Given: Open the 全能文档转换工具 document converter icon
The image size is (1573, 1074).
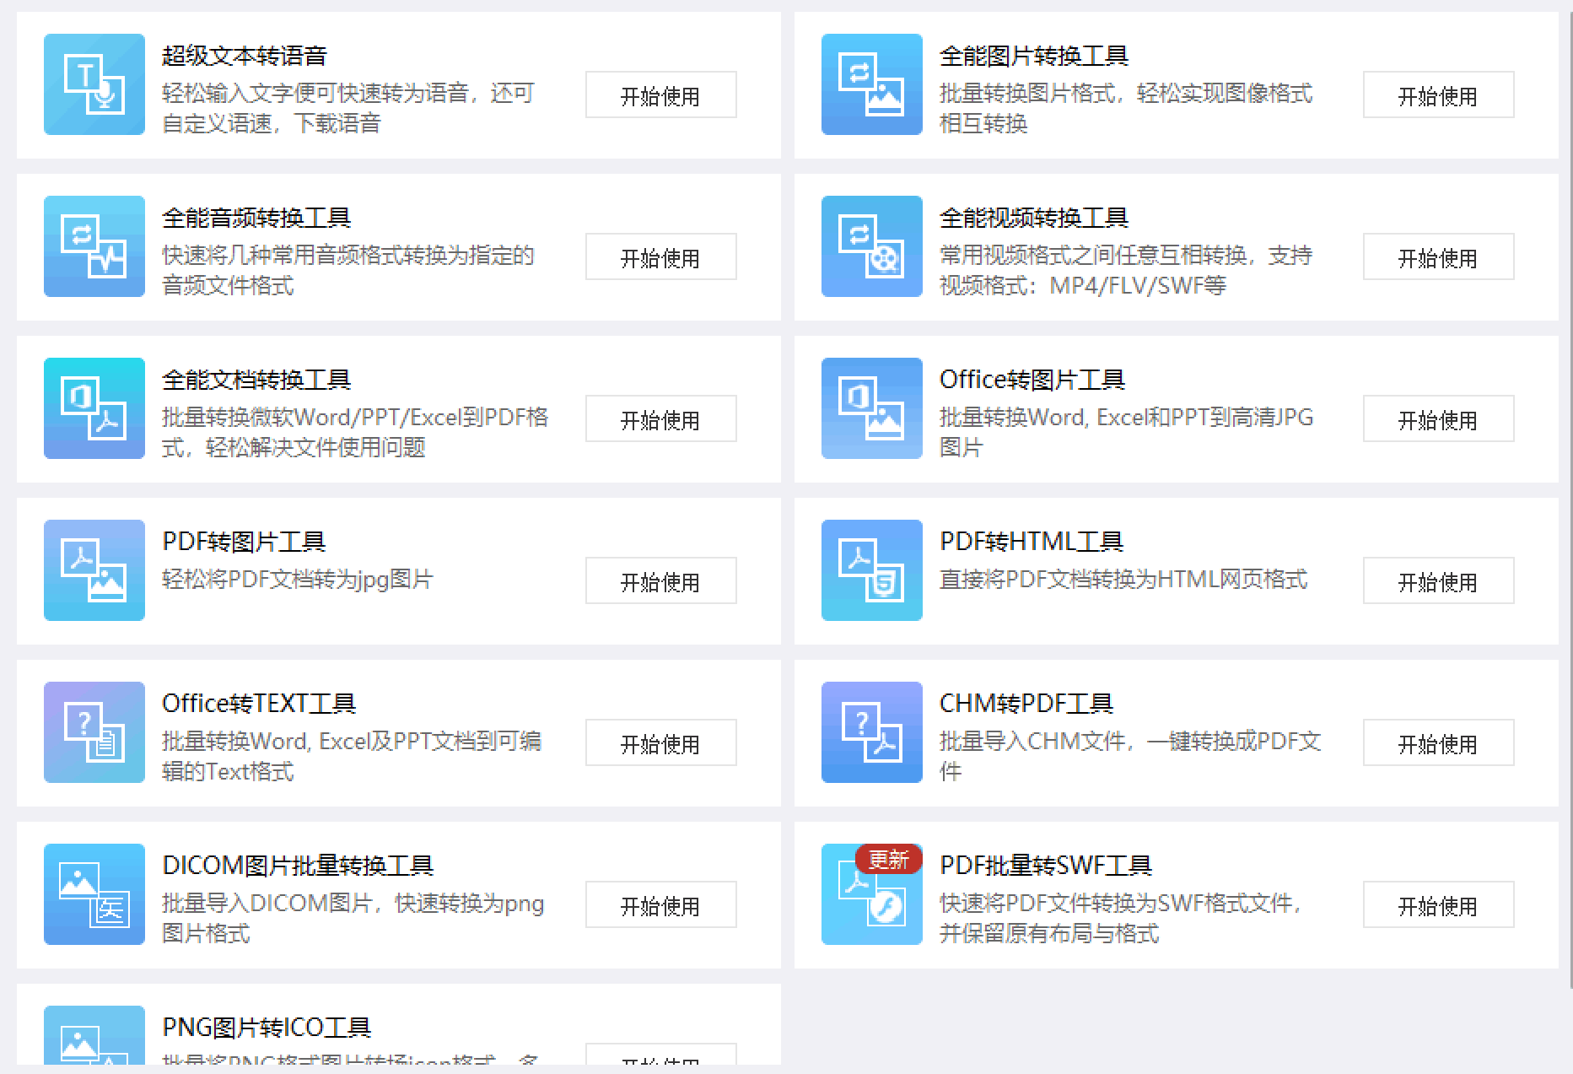Looking at the screenshot, I should tap(94, 408).
